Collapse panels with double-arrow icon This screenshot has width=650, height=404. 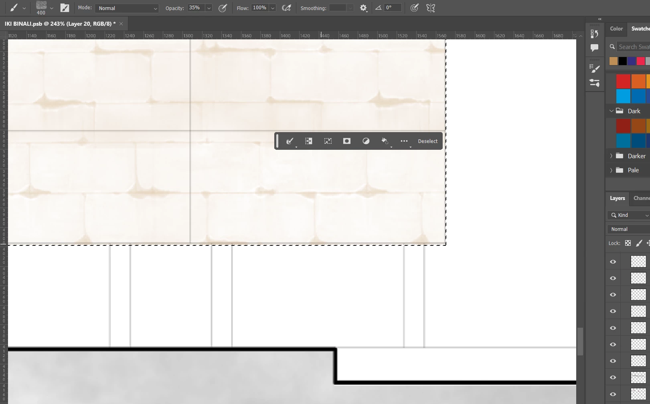(600, 19)
